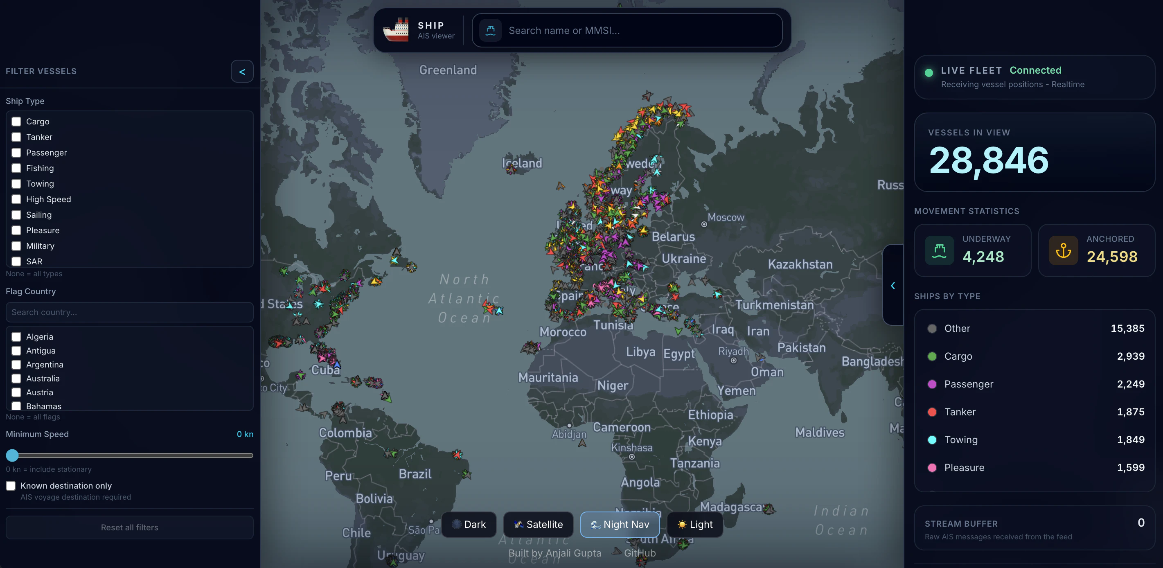Click the yellow Anchored anchor icon

1063,250
